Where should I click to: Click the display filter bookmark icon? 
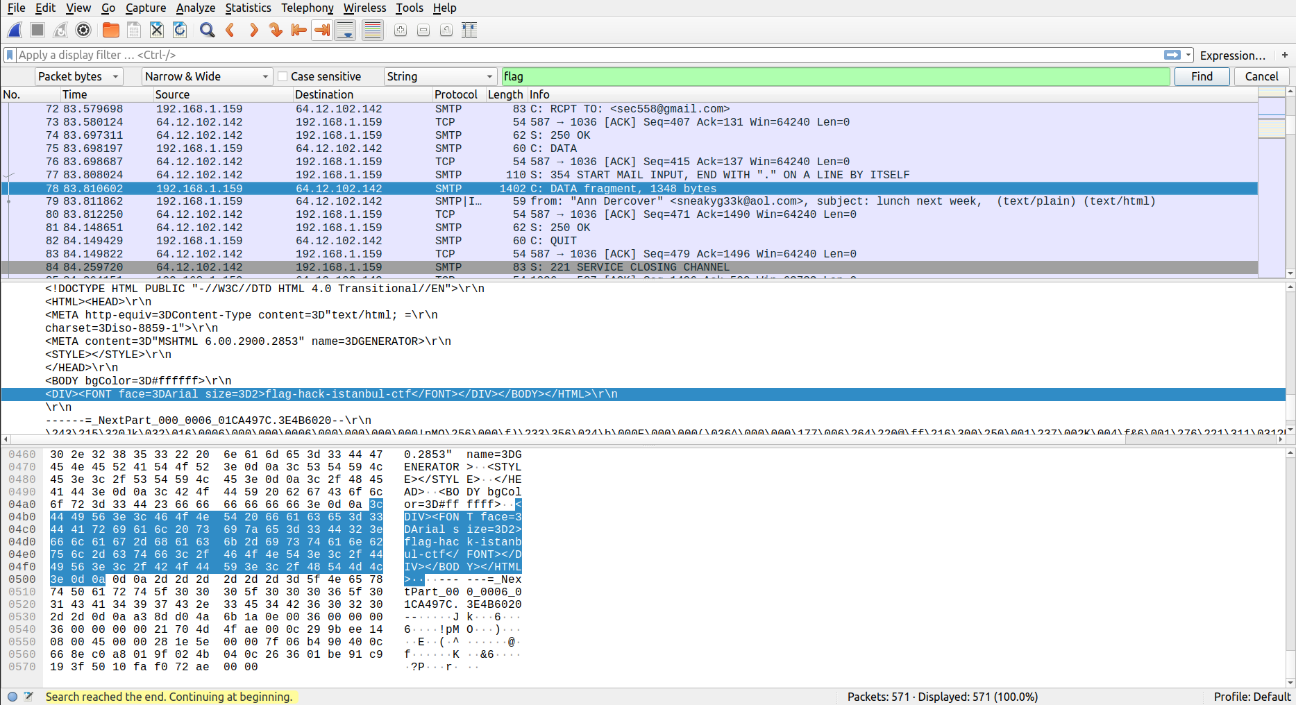coord(10,55)
